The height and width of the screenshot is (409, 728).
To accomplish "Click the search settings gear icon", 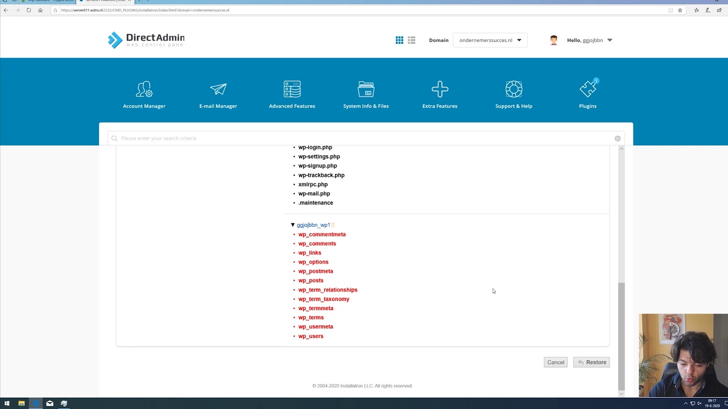I will pyautogui.click(x=618, y=138).
